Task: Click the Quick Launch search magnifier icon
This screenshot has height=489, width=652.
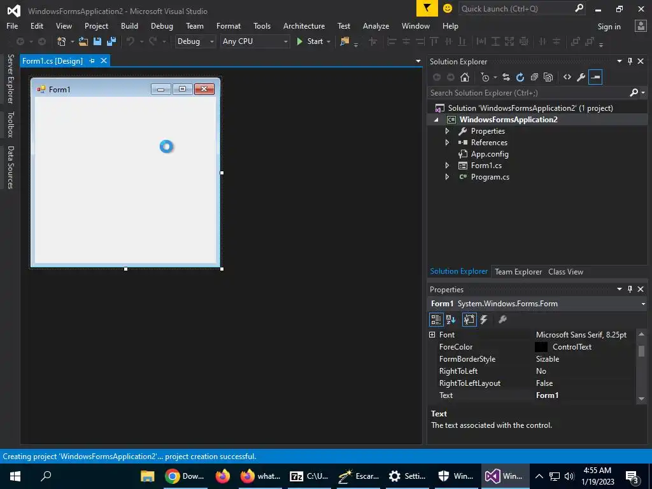Action: [579, 8]
